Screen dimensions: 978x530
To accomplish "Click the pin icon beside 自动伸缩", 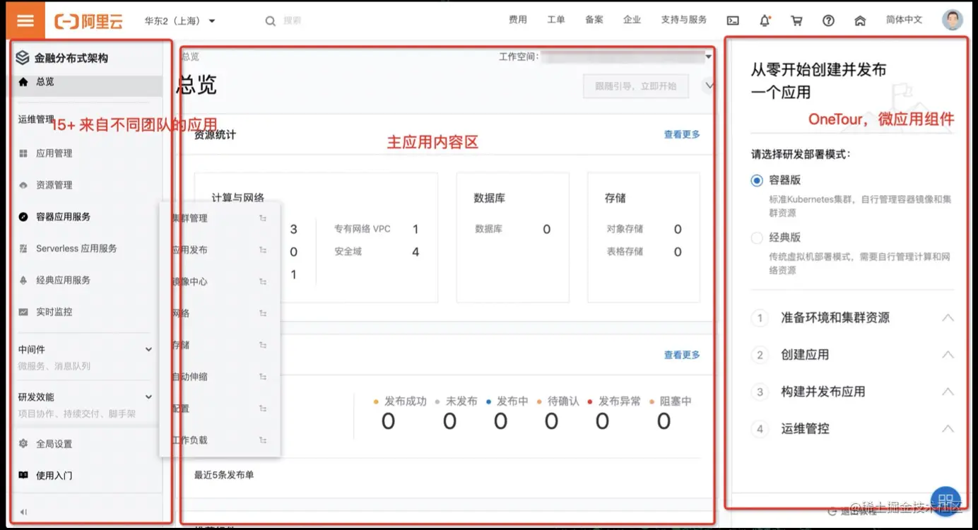I will click(263, 377).
